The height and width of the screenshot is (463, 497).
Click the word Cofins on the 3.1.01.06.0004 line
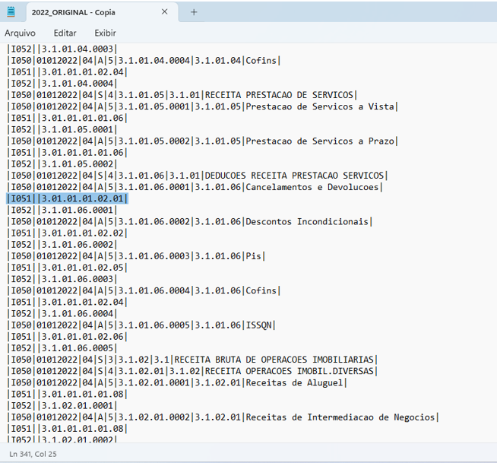coord(261,290)
